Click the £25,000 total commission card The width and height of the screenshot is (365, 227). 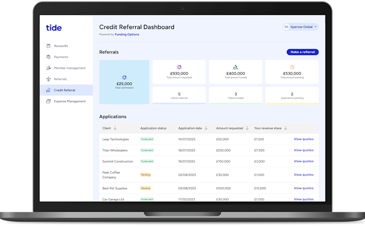(x=124, y=82)
